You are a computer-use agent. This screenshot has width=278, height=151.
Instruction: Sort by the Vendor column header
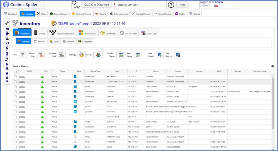point(156,71)
